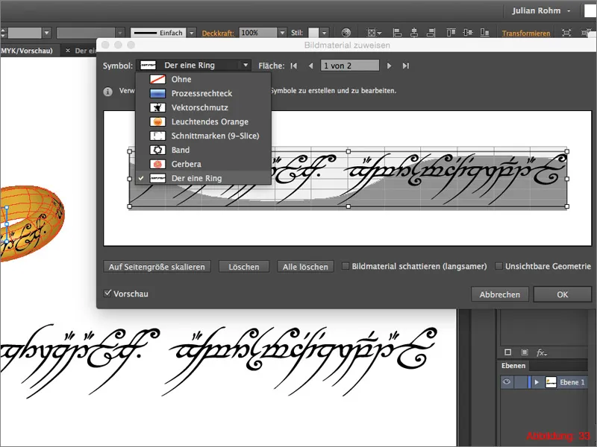Select checked Der eine Ring list entry
The width and height of the screenshot is (597, 447).
click(x=203, y=178)
